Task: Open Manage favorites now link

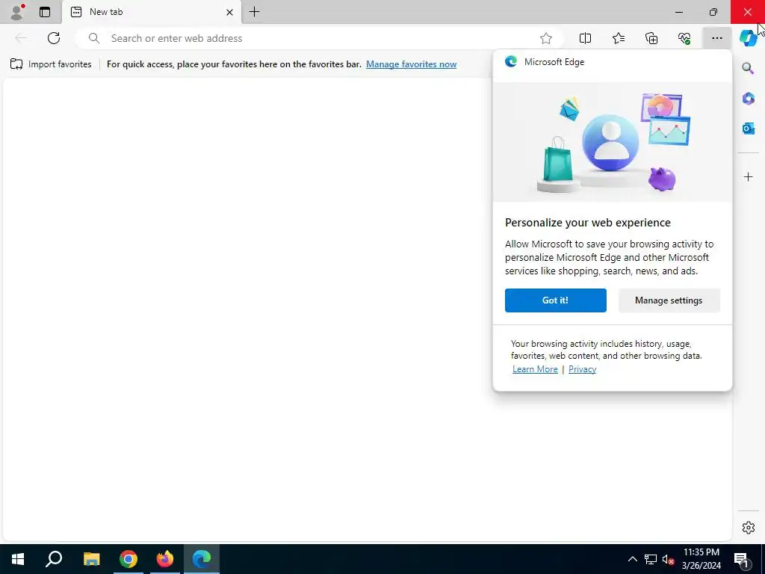Action: (x=412, y=64)
